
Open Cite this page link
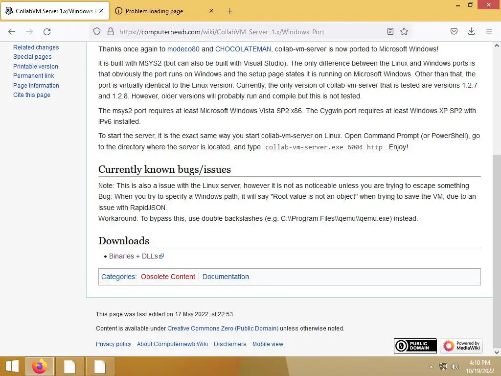[32, 95]
